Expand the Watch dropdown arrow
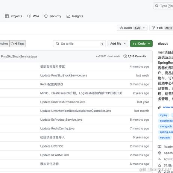 click(x=144, y=28)
